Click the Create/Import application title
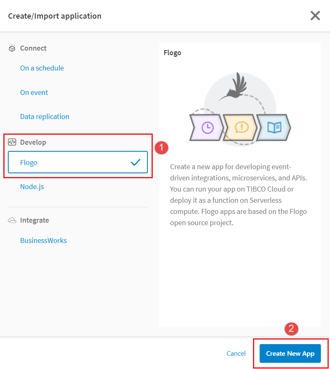Screen dimensions: 330x369 click(55, 16)
